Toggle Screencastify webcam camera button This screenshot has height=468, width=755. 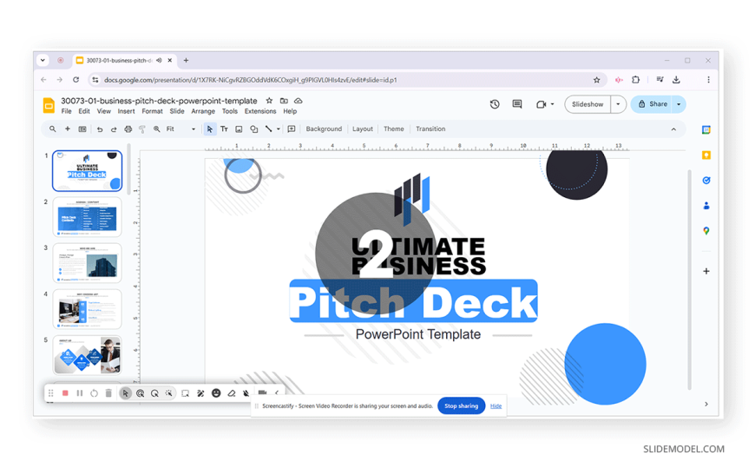(262, 392)
